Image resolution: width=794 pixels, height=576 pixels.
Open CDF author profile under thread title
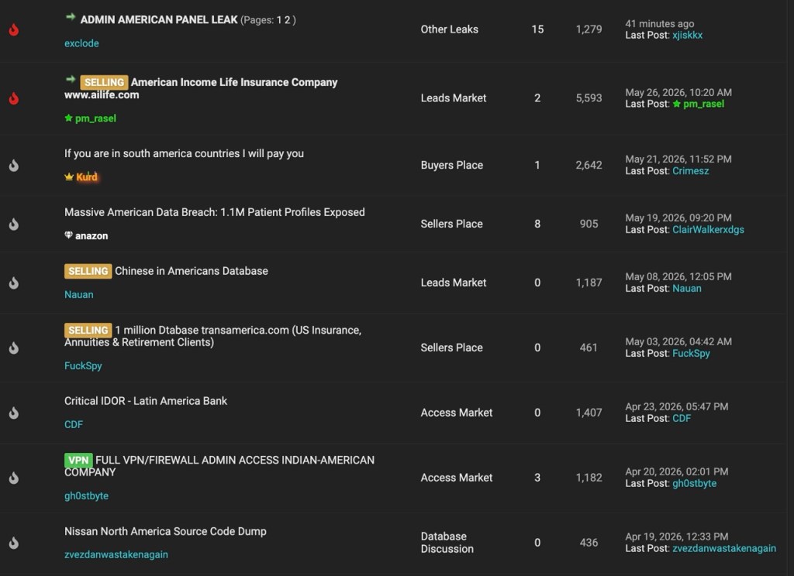[x=74, y=424]
